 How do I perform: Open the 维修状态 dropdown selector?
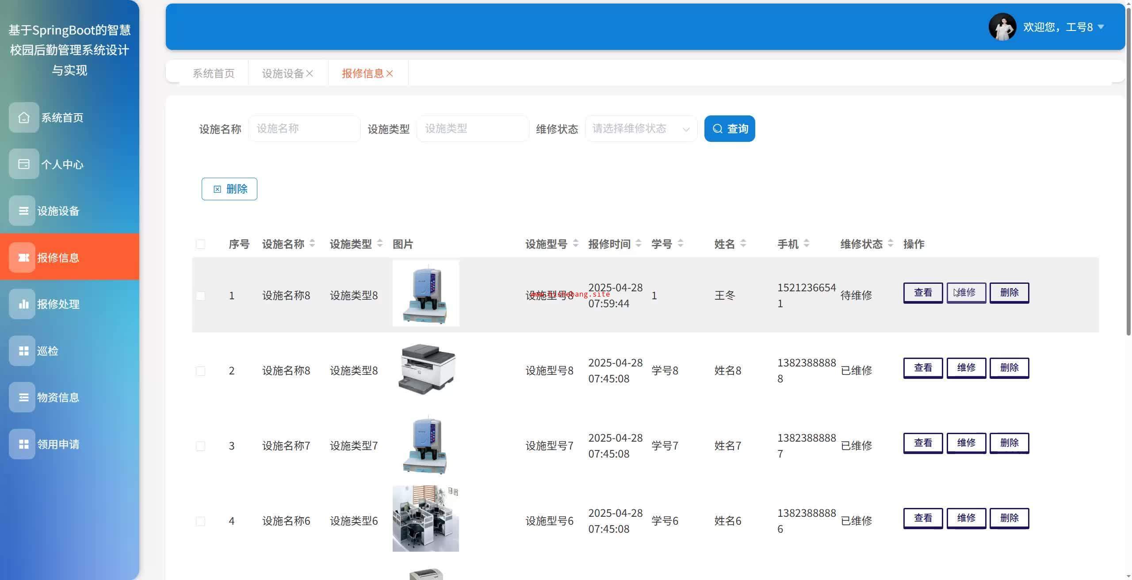click(x=641, y=129)
